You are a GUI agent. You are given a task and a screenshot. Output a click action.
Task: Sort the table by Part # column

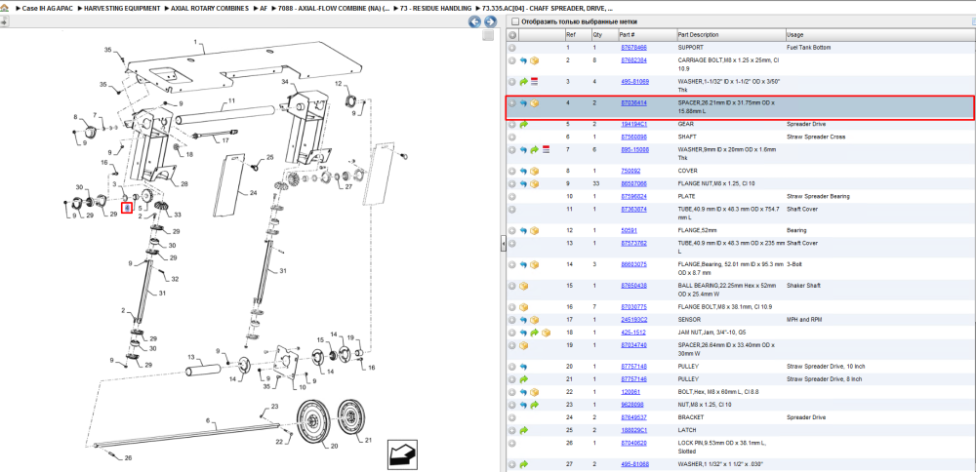tap(627, 35)
